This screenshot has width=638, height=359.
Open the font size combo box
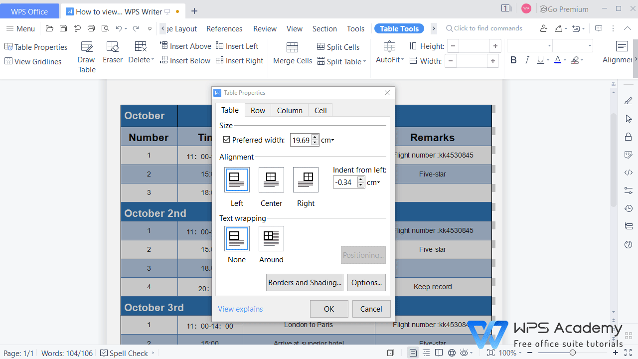[x=573, y=46]
